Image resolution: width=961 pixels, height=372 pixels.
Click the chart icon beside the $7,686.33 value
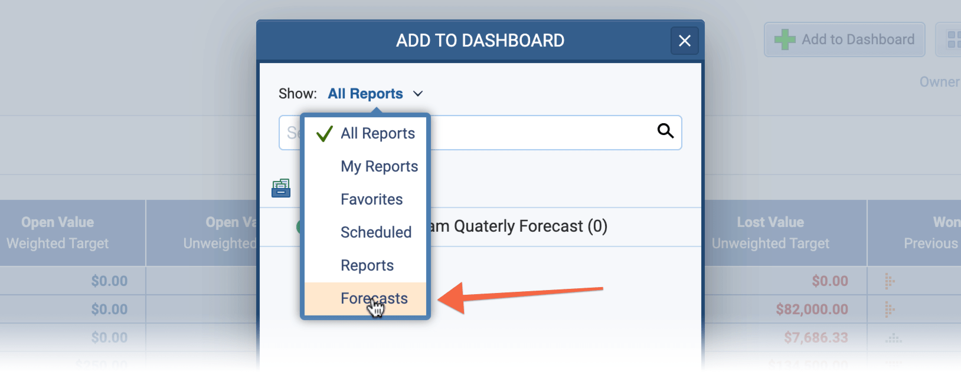pos(893,338)
